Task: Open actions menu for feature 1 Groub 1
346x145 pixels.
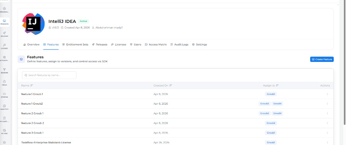Action: [327, 94]
